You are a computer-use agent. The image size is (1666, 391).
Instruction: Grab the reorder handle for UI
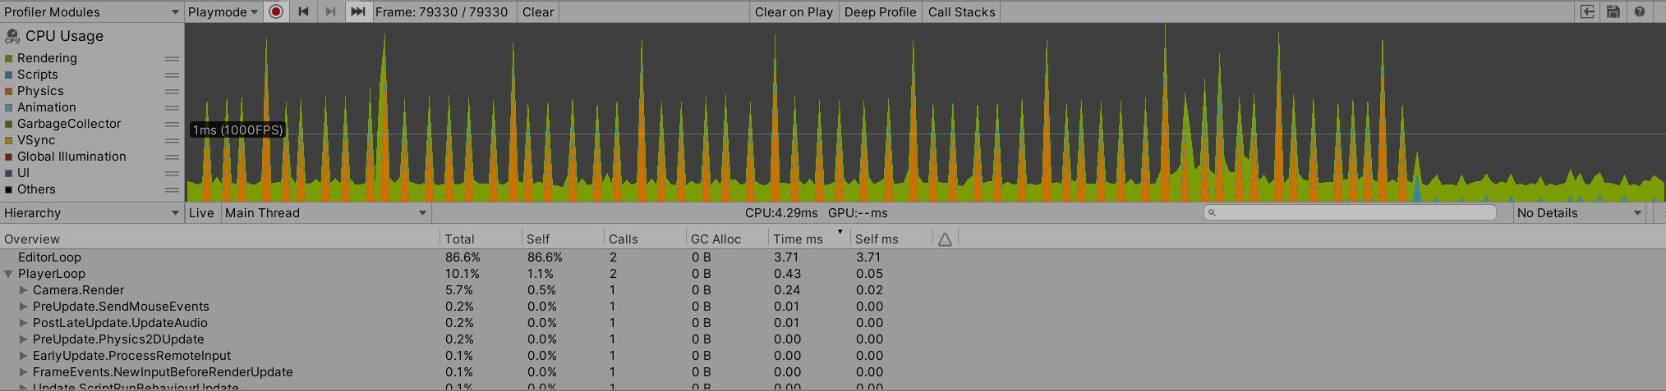click(172, 173)
